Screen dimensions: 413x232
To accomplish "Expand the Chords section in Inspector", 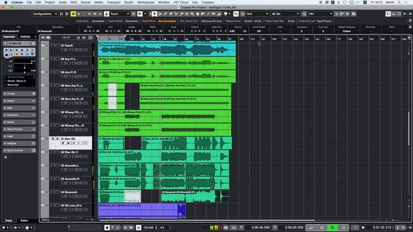I will pyautogui.click(x=19, y=93).
